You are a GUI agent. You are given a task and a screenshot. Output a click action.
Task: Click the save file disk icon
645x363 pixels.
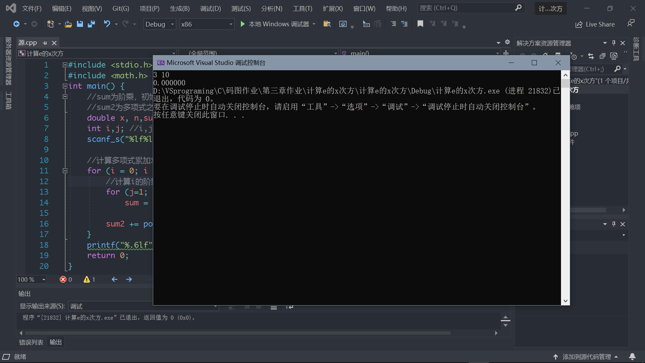coord(80,24)
